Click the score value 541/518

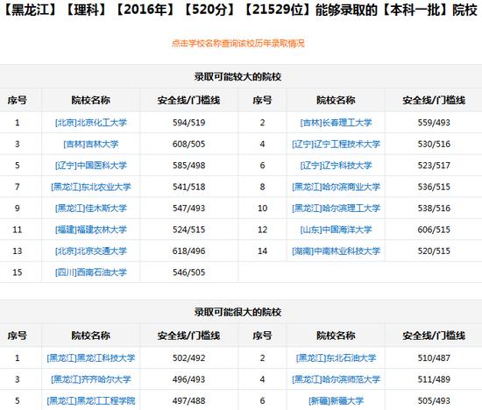click(188, 187)
